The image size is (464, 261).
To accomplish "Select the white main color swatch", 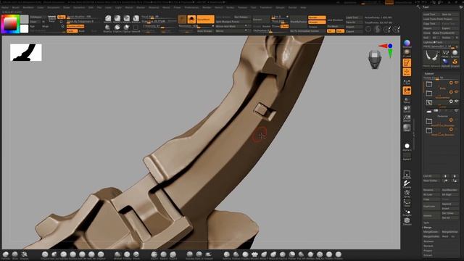I will (x=24, y=29).
